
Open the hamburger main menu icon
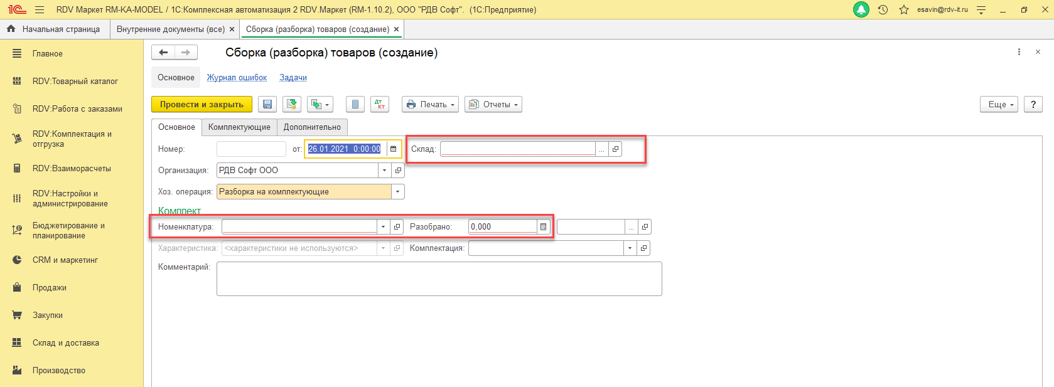click(40, 10)
